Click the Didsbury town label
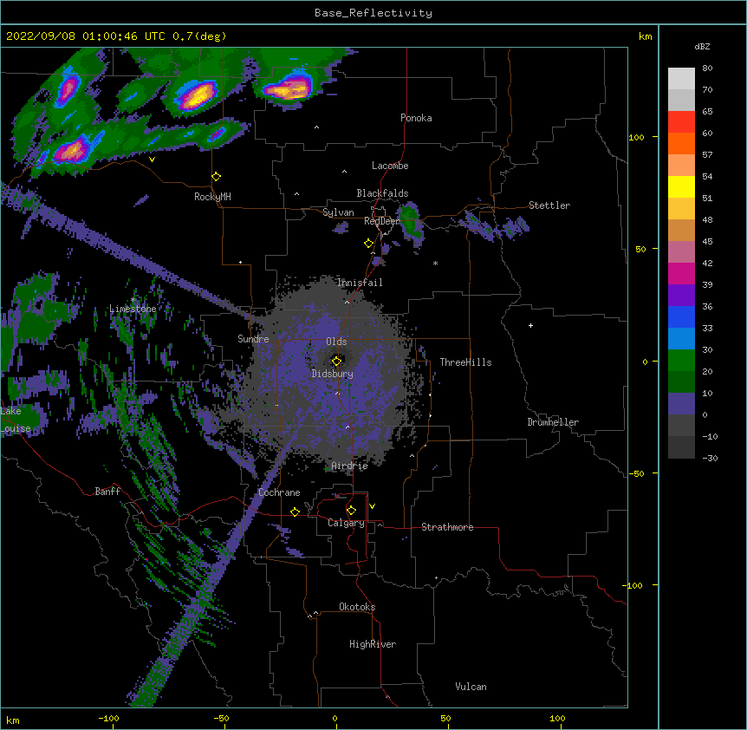The height and width of the screenshot is (730, 747). tap(333, 374)
